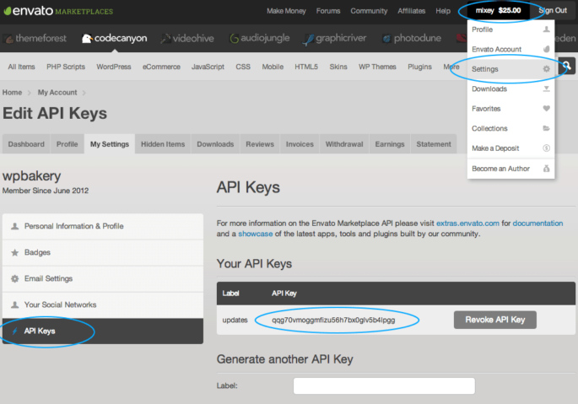Select Become an Author menu entry
Screen dimensions: 578x404
click(x=500, y=169)
